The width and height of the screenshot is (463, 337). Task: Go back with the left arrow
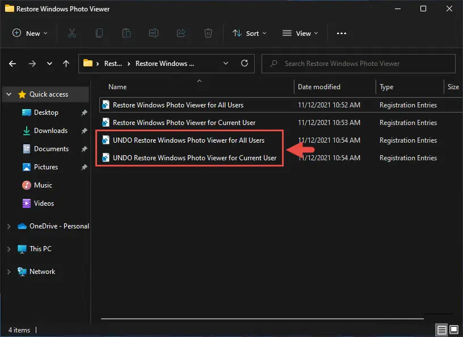(12, 64)
